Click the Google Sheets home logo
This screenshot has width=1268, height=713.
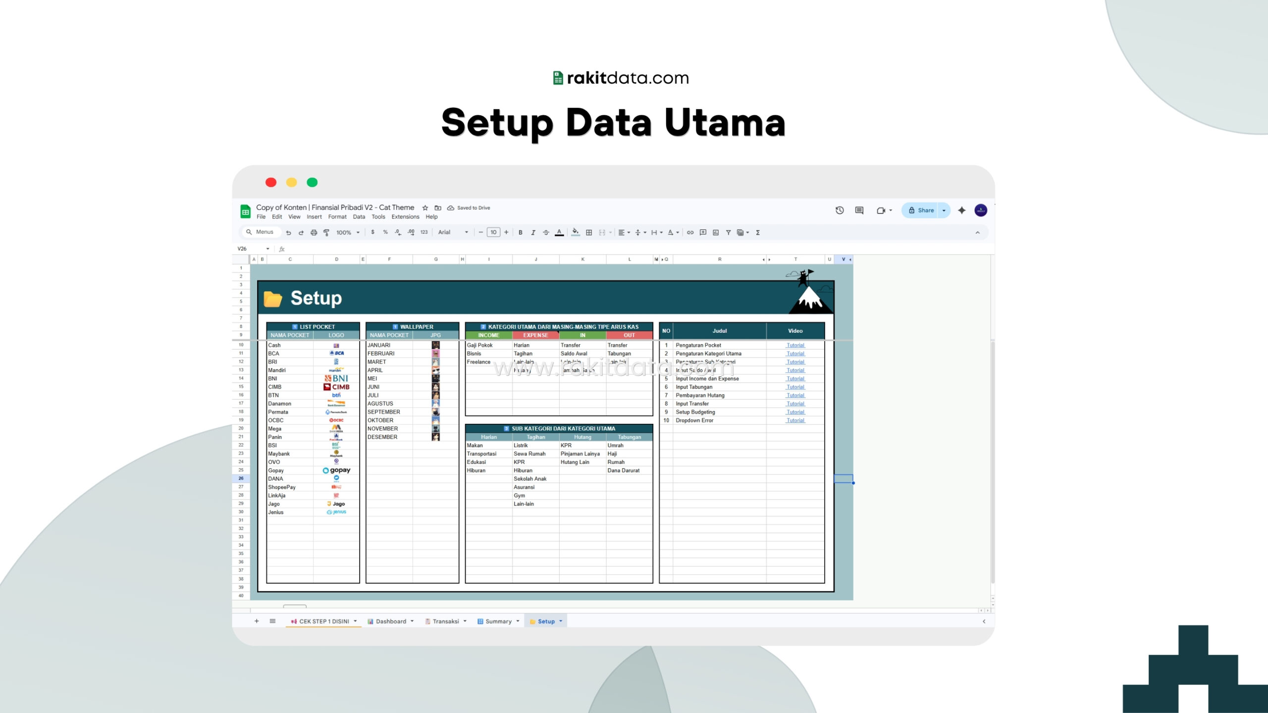pos(245,211)
